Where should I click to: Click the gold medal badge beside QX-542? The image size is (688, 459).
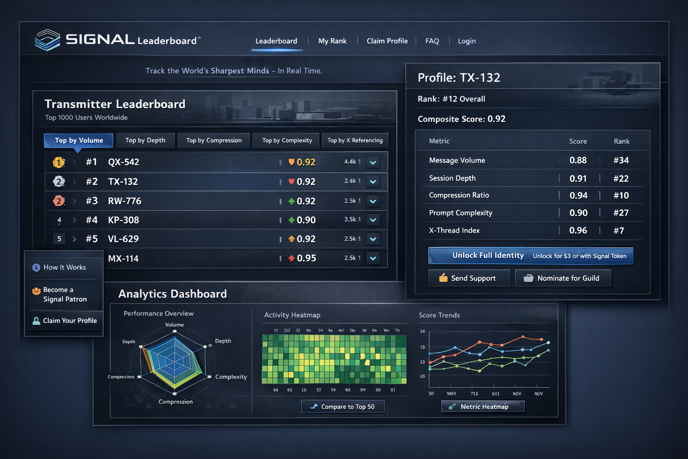click(x=59, y=162)
